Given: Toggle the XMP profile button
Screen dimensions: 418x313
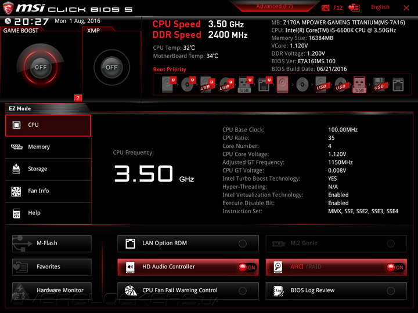Looking at the screenshot, I should tap(111, 67).
